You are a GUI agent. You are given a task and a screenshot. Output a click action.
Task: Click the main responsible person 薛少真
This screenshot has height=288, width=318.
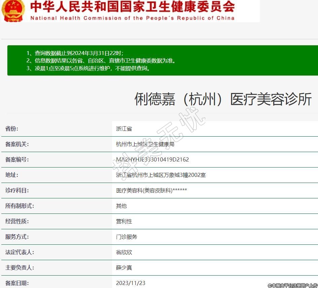click(124, 268)
